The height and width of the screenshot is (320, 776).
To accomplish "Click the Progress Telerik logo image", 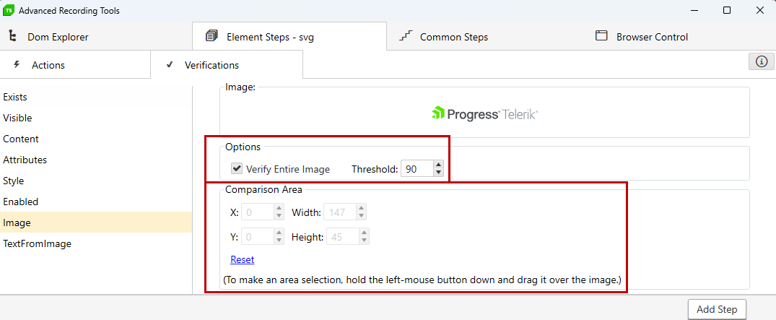I will (484, 114).
